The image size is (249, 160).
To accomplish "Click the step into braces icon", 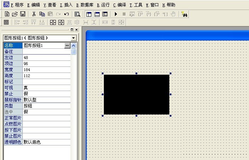I will tap(149, 14).
